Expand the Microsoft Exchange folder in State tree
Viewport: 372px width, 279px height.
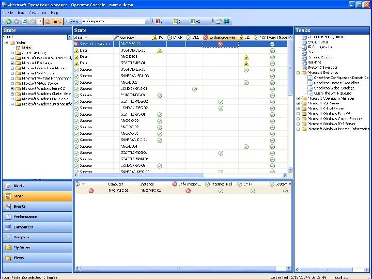coord(12,63)
